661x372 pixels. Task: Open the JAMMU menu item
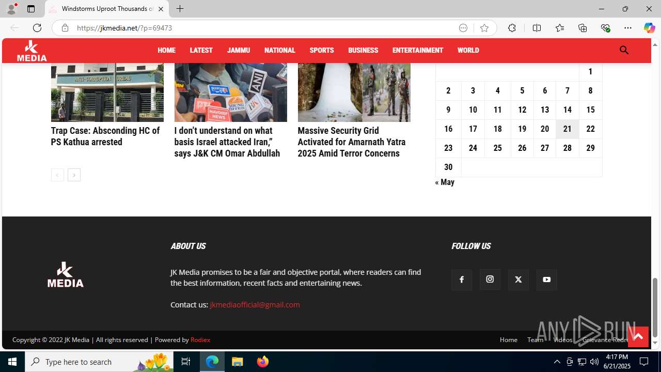coord(239,50)
